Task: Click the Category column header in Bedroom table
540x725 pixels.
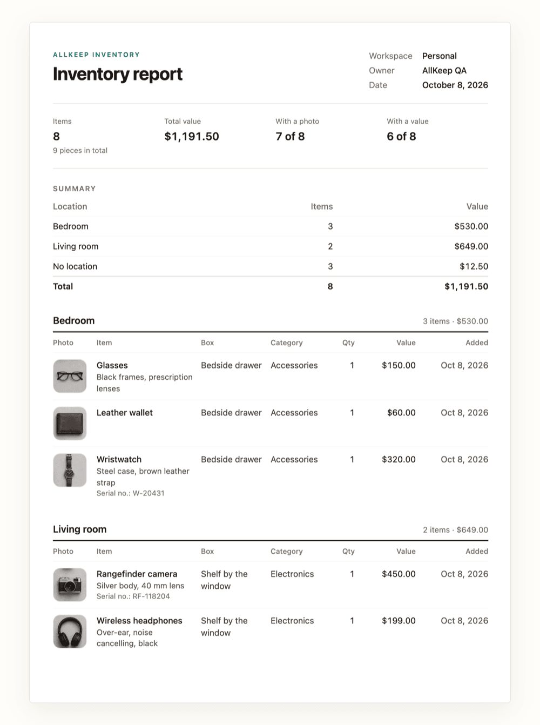Action: [286, 343]
